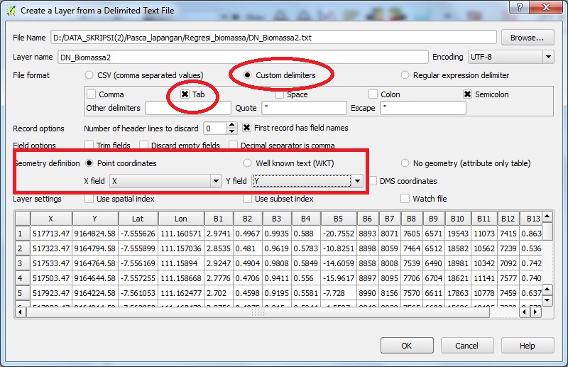The image size is (568, 367).
Task: Enable the Comma delimiter checkbox
Action: click(x=92, y=94)
